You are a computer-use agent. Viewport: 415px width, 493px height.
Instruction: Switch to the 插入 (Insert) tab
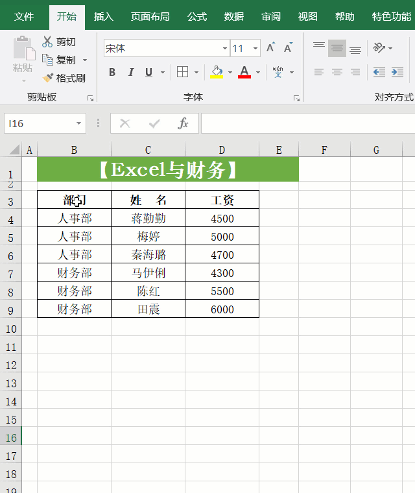pos(104,17)
